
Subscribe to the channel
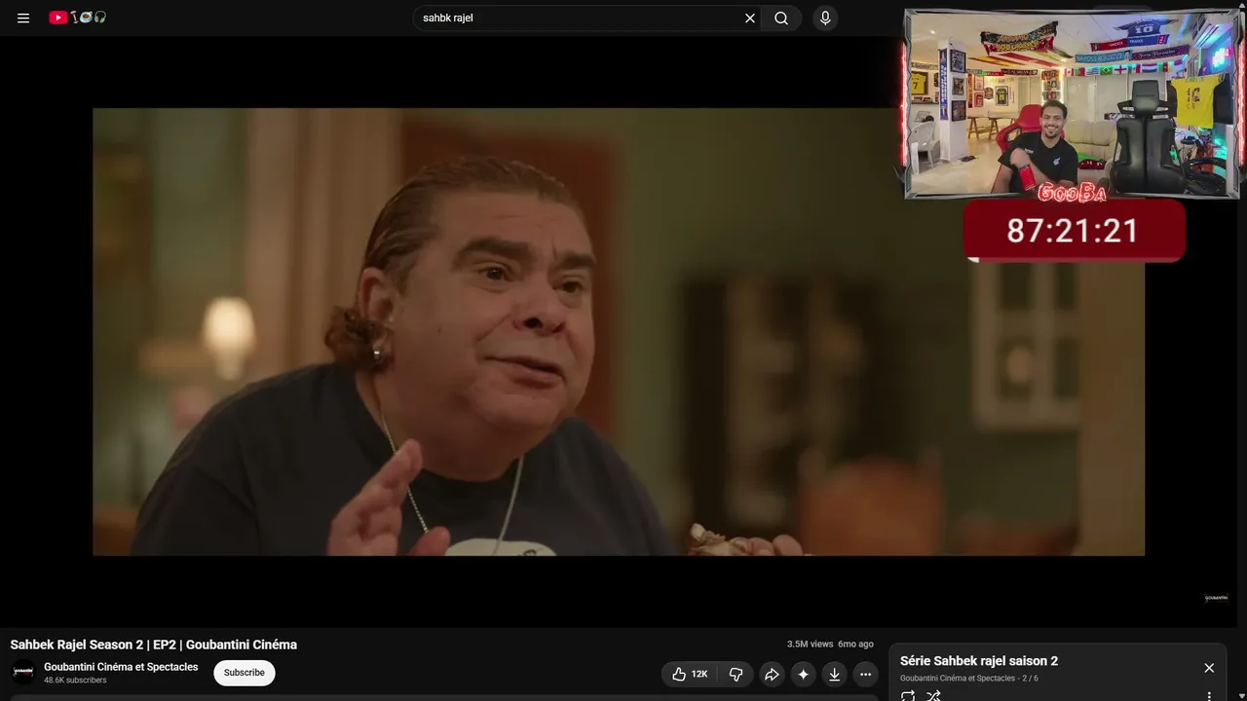click(245, 673)
